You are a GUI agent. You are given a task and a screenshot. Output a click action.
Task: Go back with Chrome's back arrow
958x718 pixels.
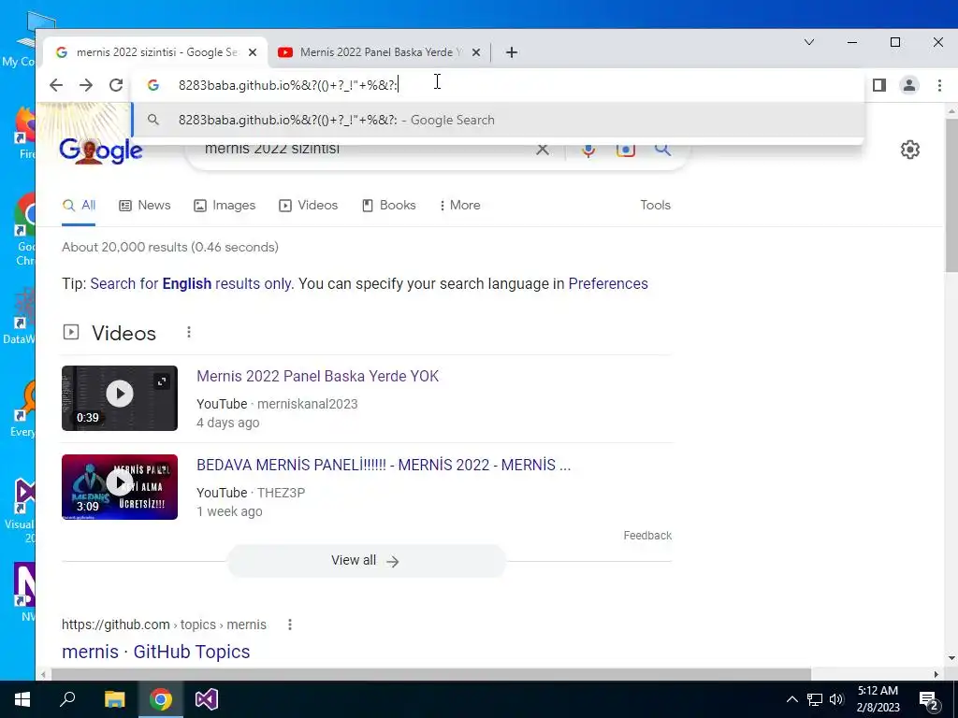tap(56, 85)
